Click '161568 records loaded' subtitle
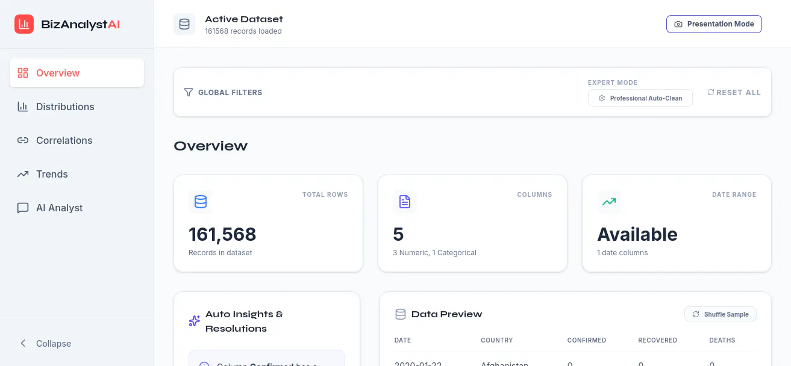Viewport: 791px width, 366px height. [243, 31]
